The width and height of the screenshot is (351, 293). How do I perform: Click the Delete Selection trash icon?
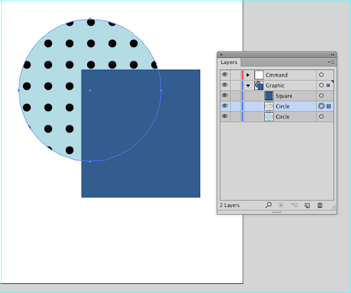[x=320, y=205]
